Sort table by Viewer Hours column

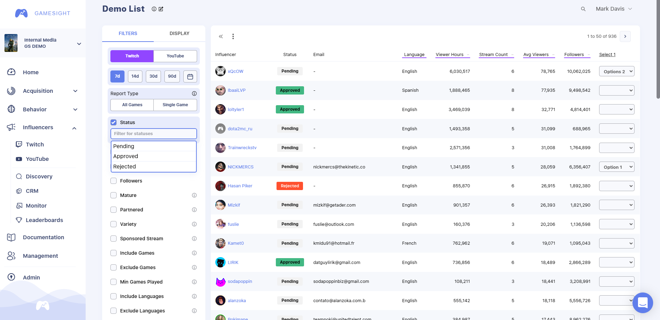point(452,55)
